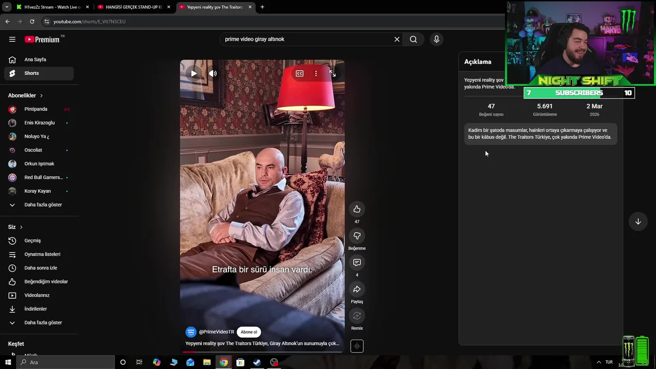Read the Açıklama description text box
The height and width of the screenshot is (369, 656).
tap(541, 134)
